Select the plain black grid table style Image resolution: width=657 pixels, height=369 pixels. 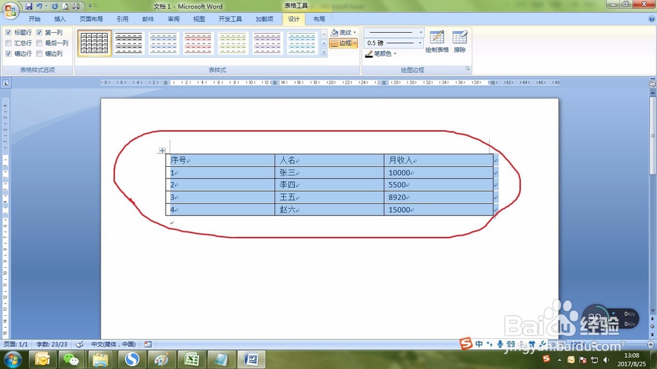tap(94, 43)
